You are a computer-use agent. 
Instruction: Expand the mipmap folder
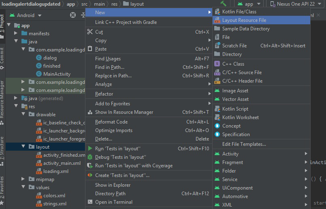(23, 179)
